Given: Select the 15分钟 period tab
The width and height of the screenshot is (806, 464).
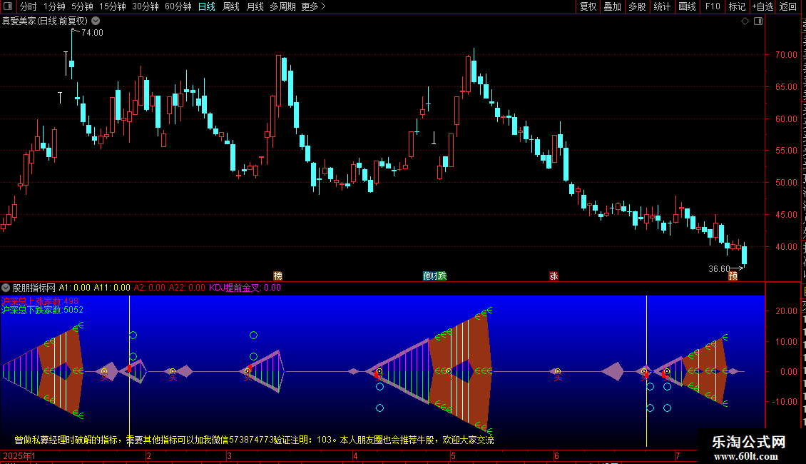Looking at the screenshot, I should point(112,6).
